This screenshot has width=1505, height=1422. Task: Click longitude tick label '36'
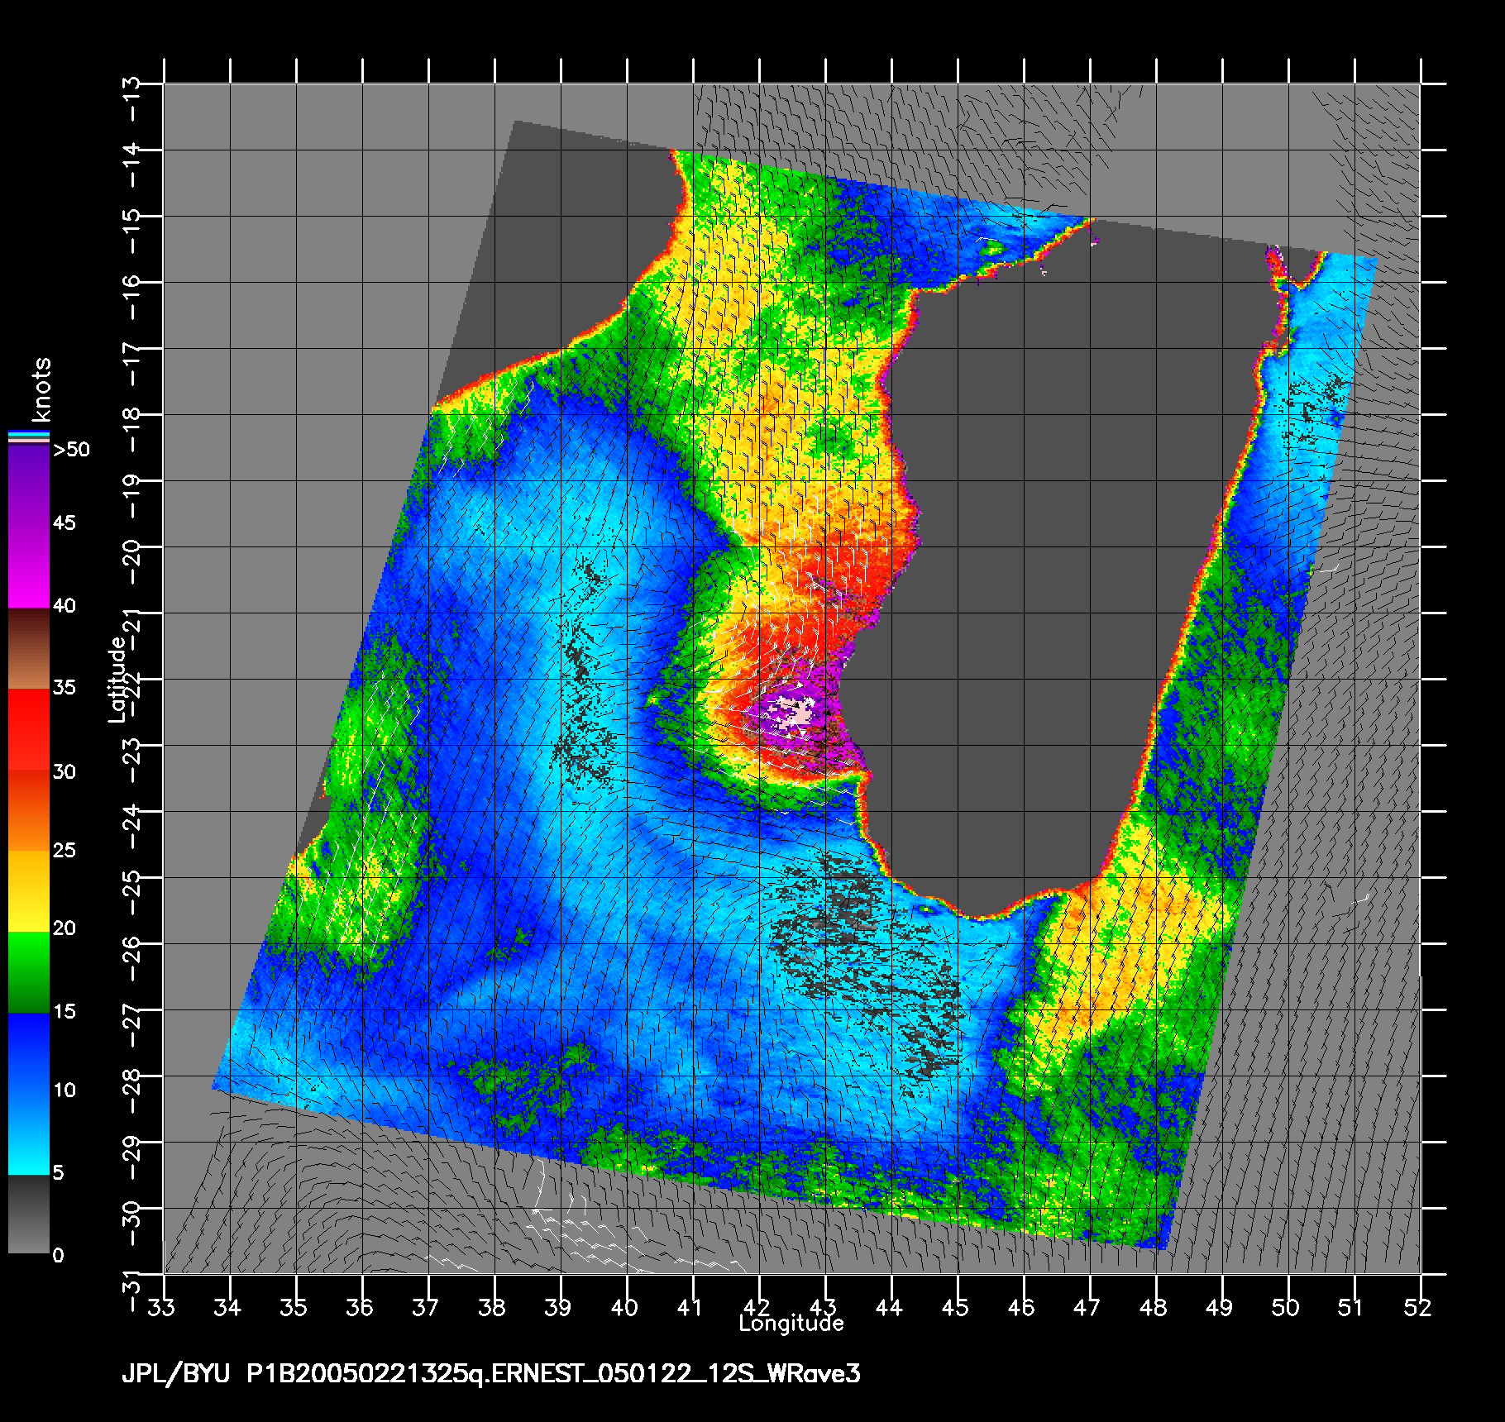[361, 1307]
